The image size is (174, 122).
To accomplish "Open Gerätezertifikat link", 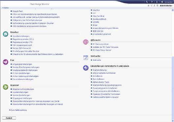I will [x=99, y=19].
